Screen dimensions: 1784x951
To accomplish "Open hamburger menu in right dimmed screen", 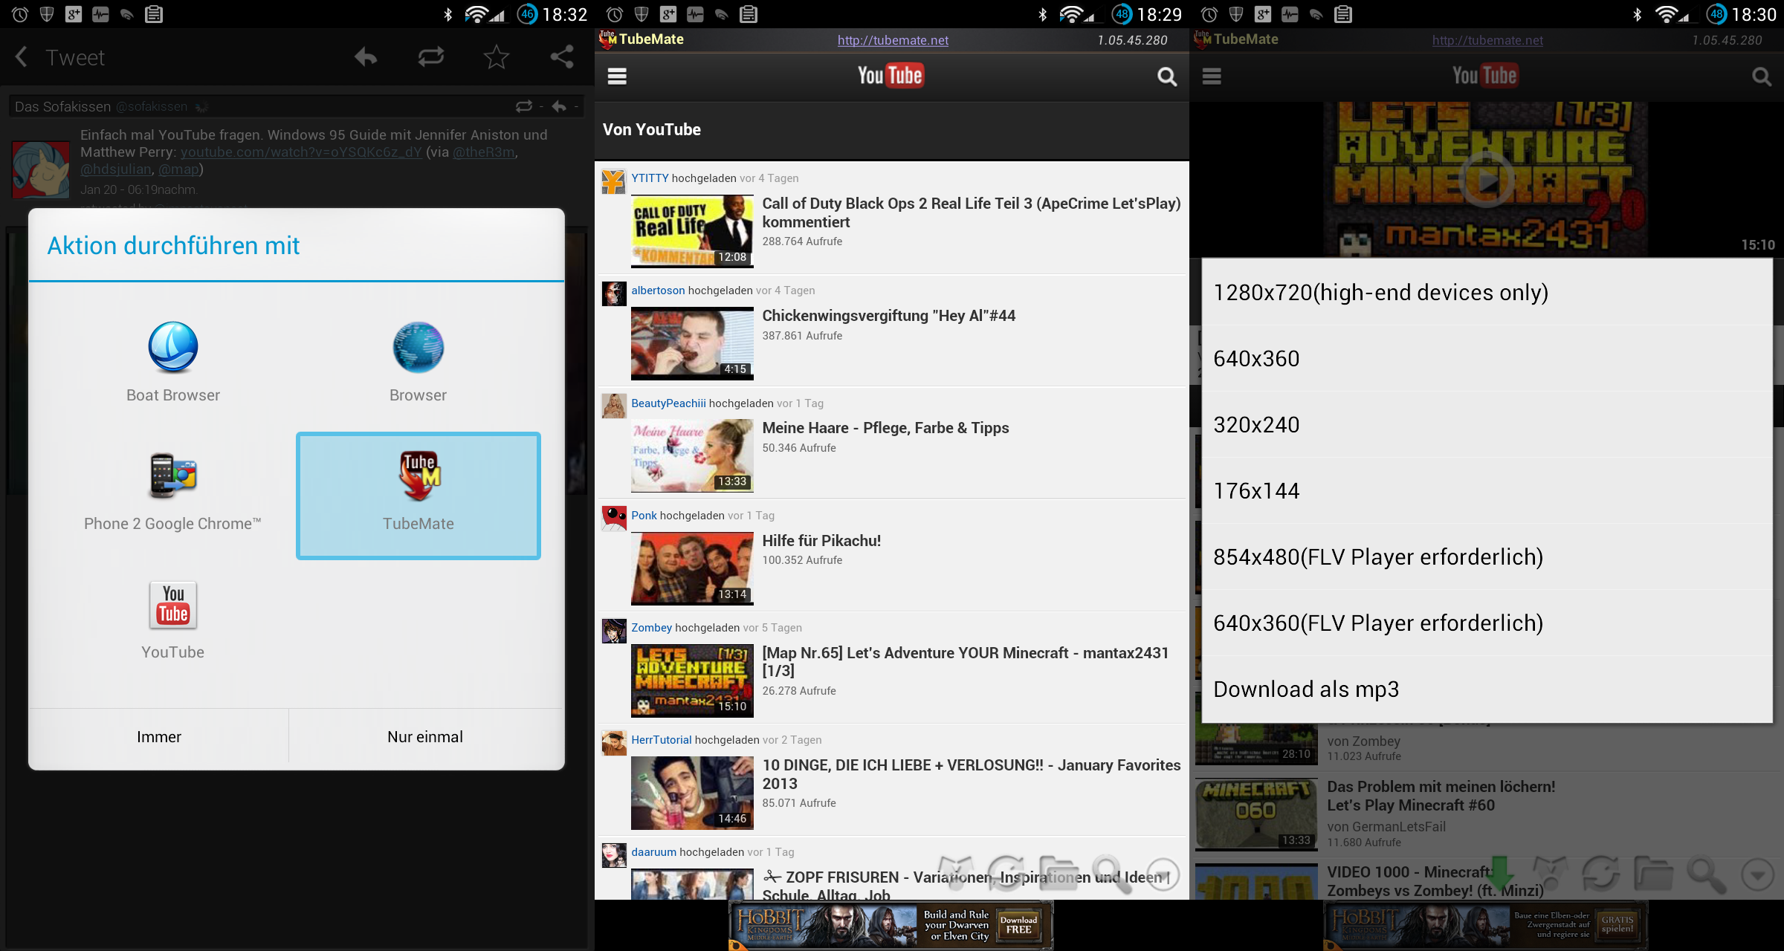I will (1212, 76).
